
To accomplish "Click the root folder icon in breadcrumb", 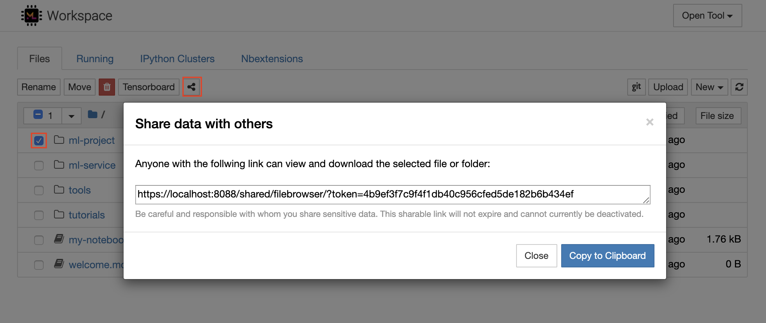I will click(x=92, y=115).
